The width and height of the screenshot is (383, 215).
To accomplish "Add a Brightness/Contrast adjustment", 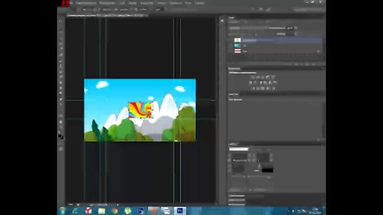I will click(253, 77).
